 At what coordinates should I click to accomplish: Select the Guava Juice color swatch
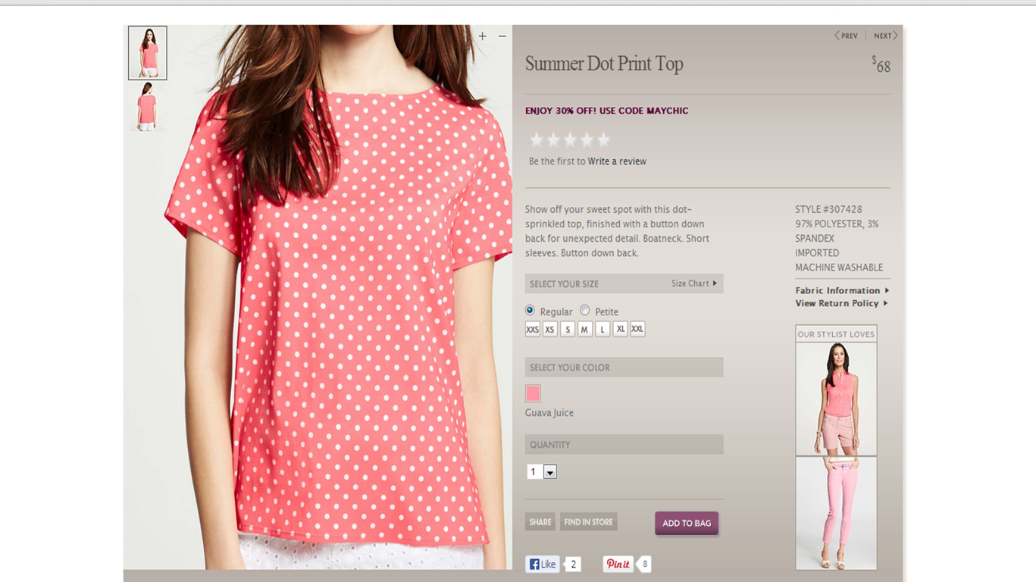[533, 393]
